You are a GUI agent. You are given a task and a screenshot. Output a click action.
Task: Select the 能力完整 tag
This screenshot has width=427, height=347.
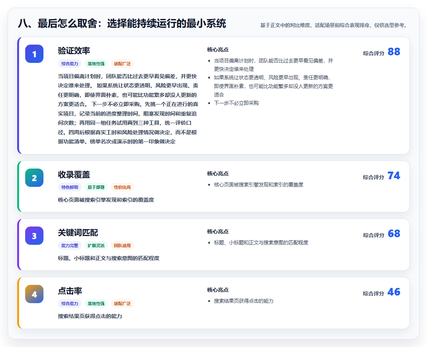pyautogui.click(x=70, y=246)
